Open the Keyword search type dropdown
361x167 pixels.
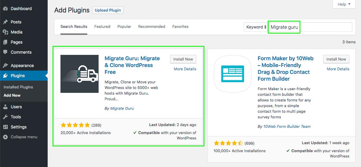pos(256,27)
